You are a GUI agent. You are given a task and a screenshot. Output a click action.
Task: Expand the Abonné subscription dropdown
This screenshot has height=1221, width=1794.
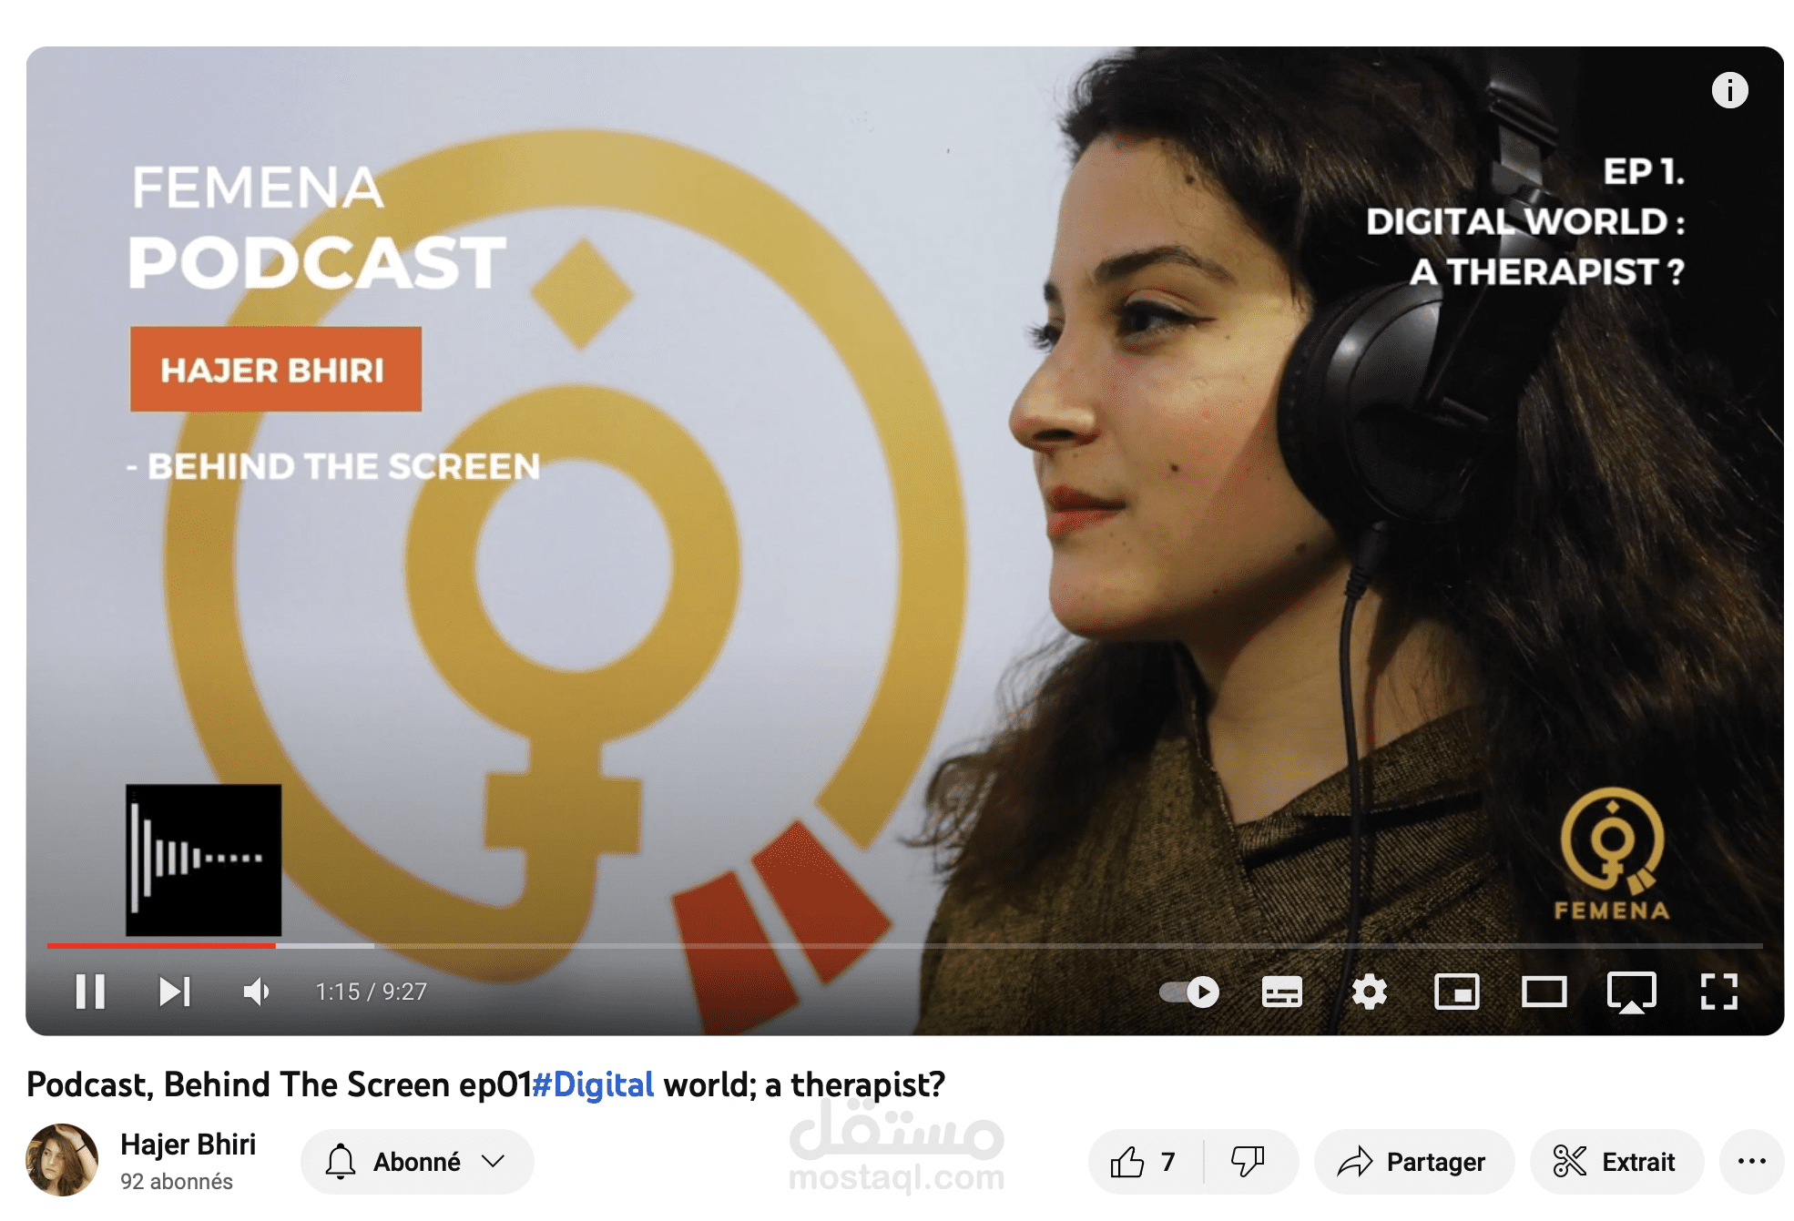tap(417, 1162)
